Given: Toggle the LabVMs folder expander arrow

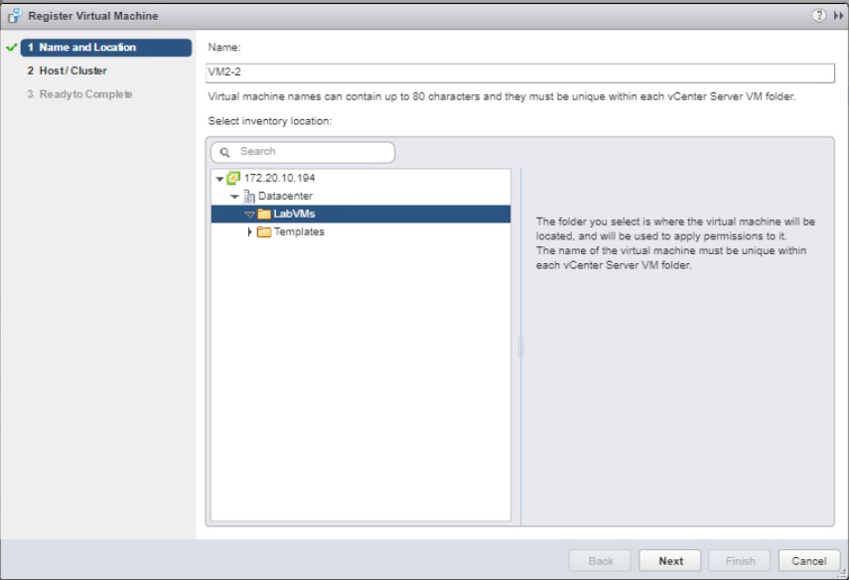Looking at the screenshot, I should coord(249,215).
